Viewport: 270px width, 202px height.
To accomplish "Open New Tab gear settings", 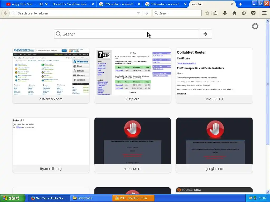I will [x=255, y=26].
